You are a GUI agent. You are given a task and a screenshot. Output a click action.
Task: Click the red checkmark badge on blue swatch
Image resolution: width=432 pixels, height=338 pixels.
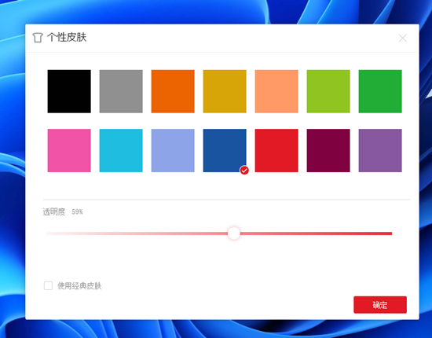[x=244, y=171]
